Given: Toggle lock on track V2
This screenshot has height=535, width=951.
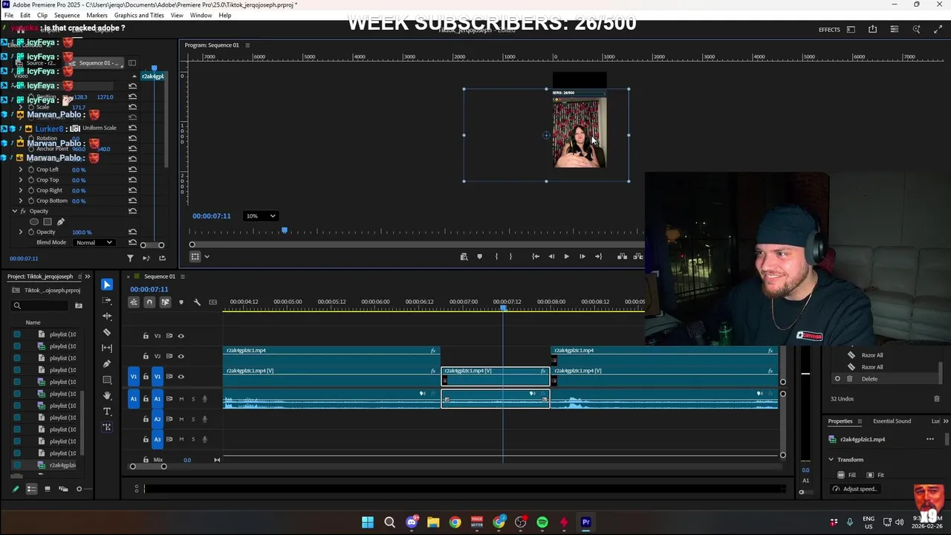Looking at the screenshot, I should (x=146, y=356).
